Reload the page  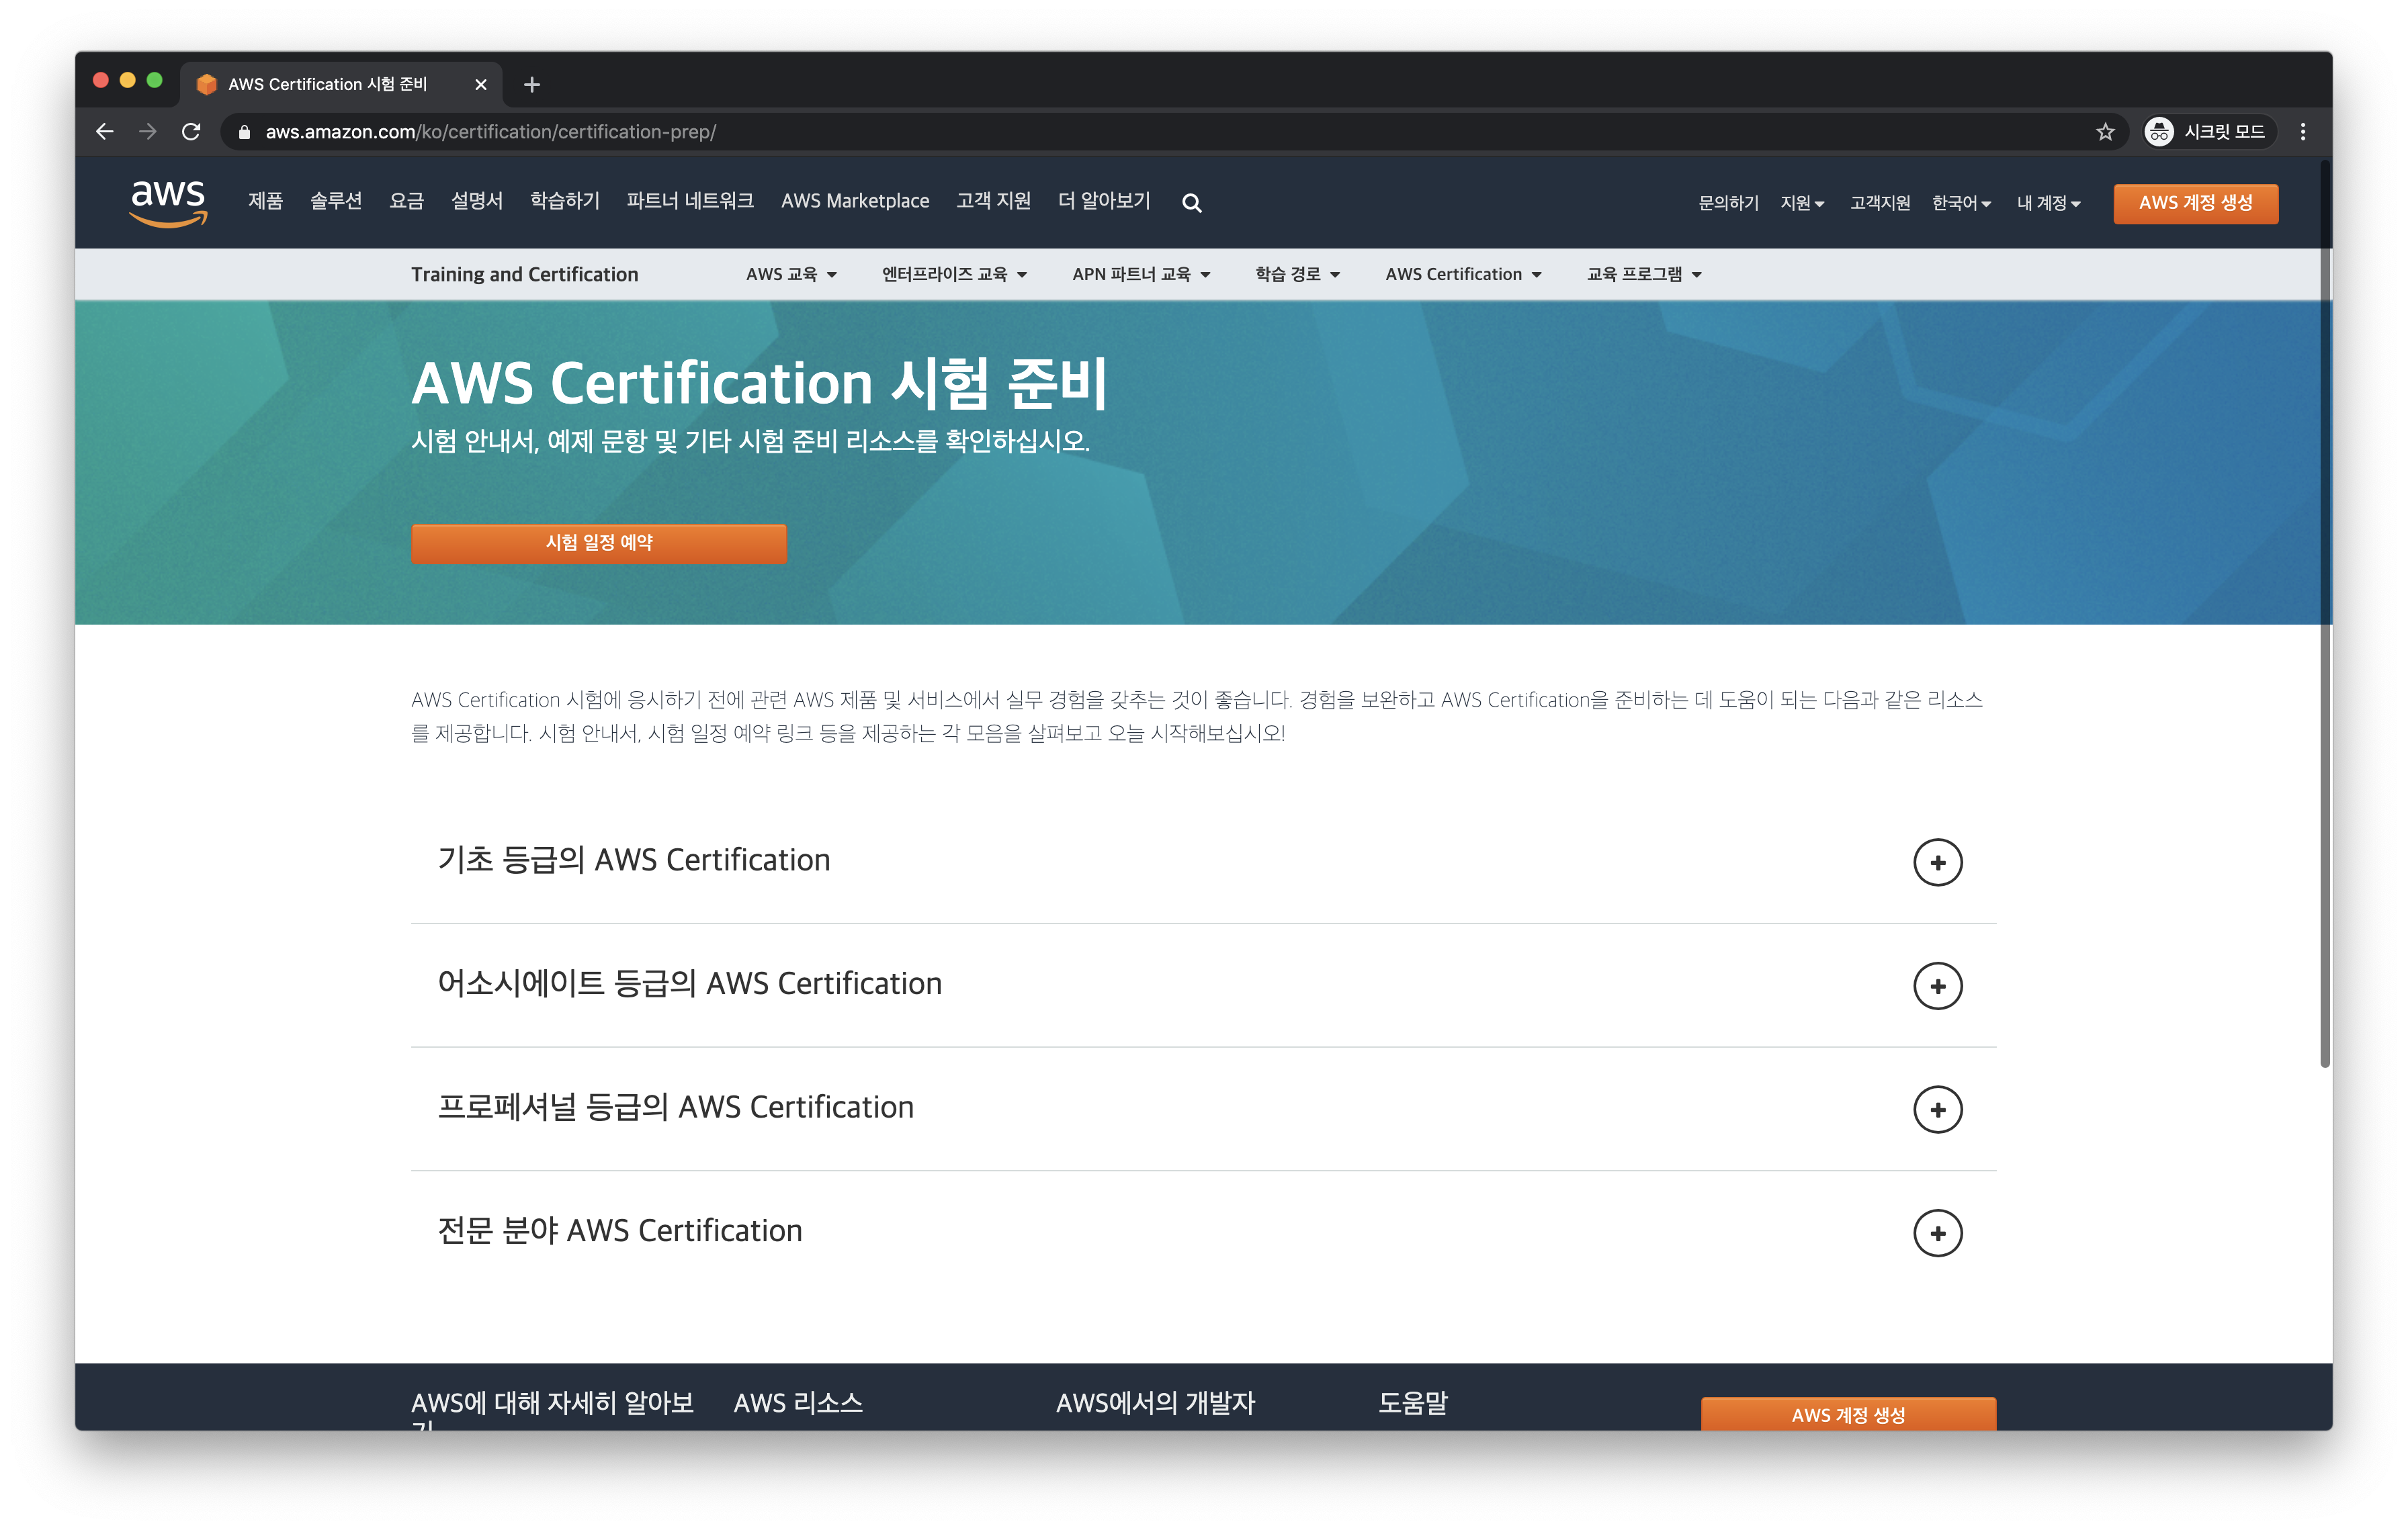(191, 132)
